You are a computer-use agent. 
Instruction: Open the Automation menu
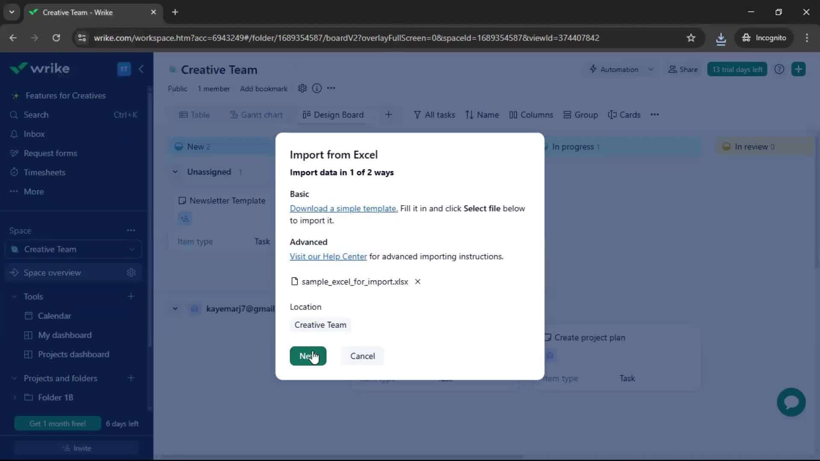pos(614,69)
